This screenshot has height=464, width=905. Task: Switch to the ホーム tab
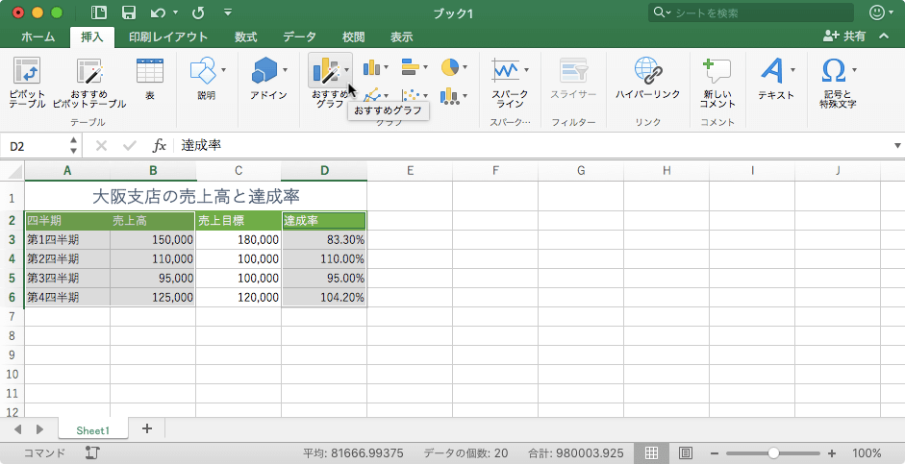[x=38, y=37]
